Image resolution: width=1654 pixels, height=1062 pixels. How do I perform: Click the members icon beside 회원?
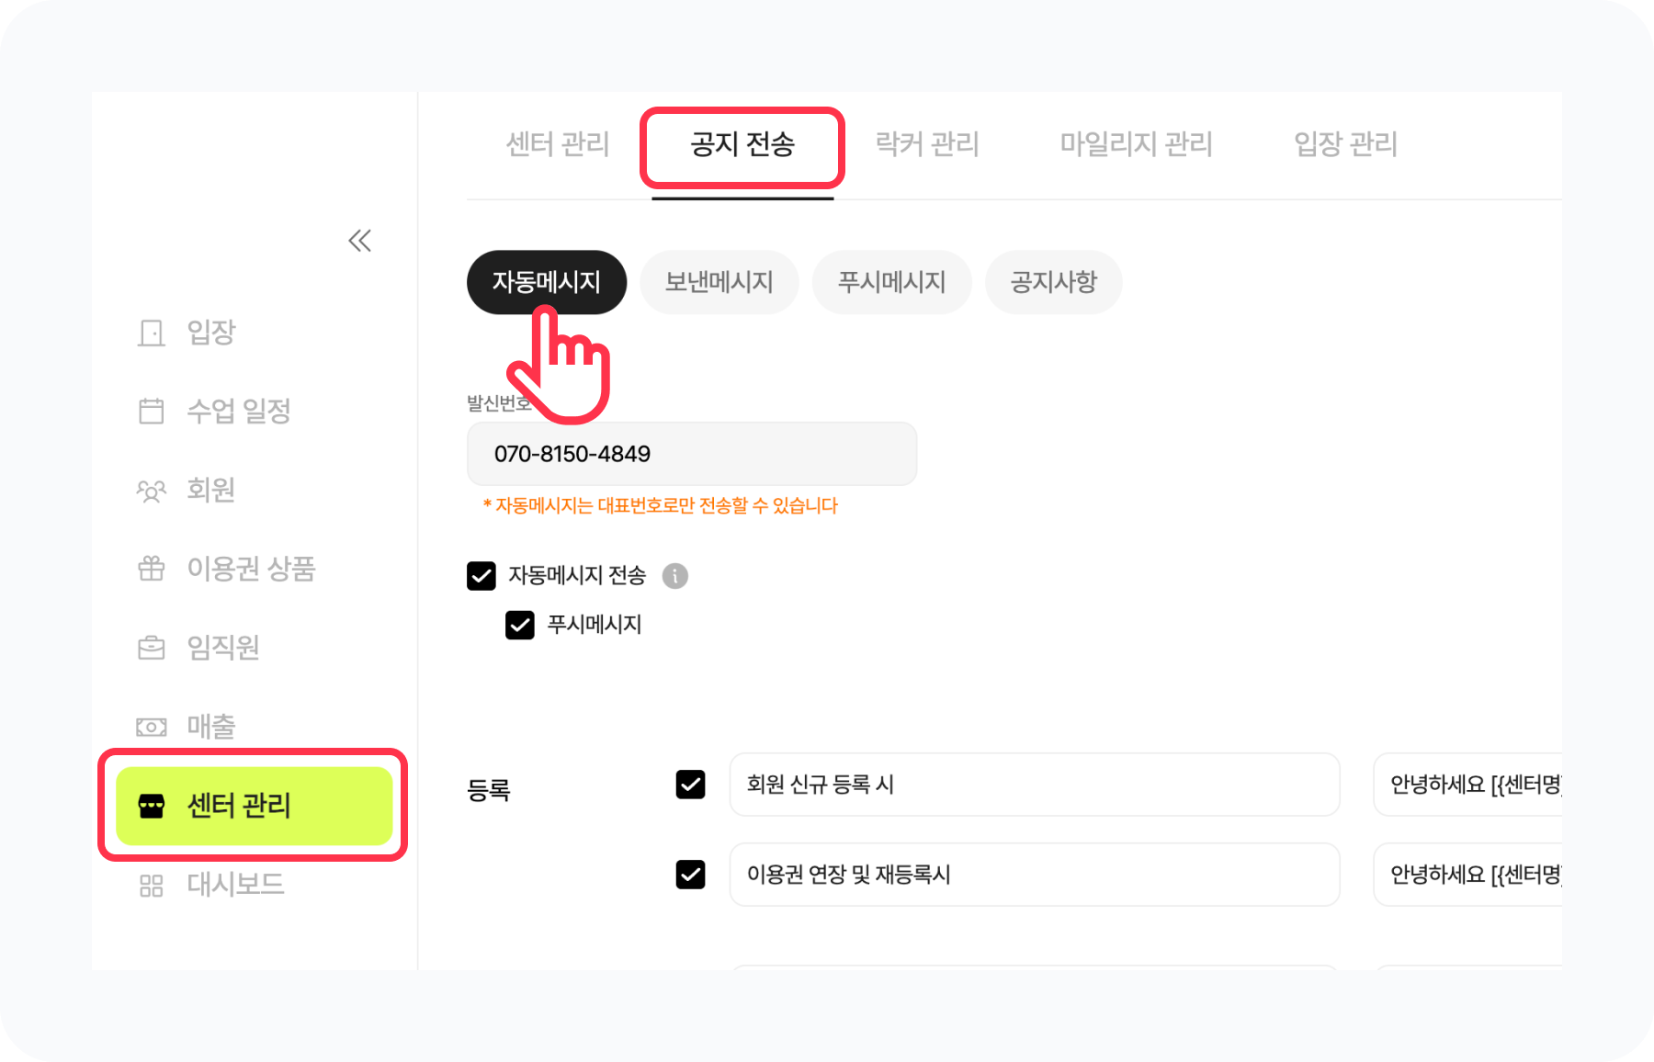152,491
